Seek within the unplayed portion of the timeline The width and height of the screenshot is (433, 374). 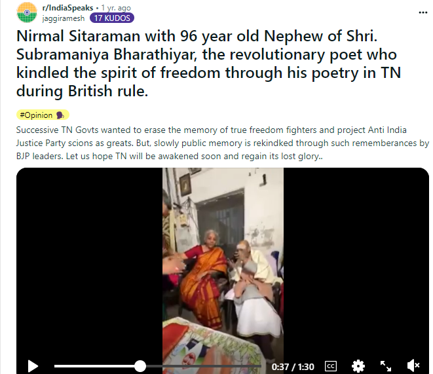204,366
